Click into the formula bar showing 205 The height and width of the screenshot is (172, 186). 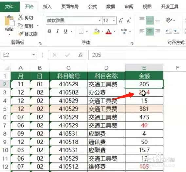(137, 55)
